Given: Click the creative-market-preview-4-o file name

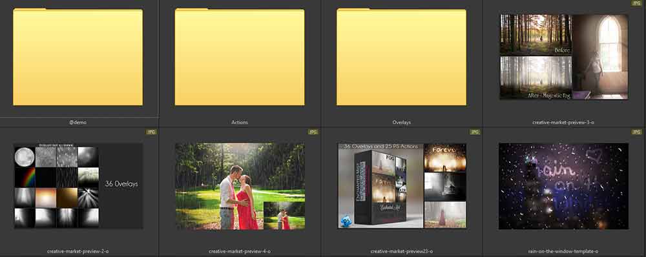Looking at the screenshot, I should pyautogui.click(x=240, y=251).
